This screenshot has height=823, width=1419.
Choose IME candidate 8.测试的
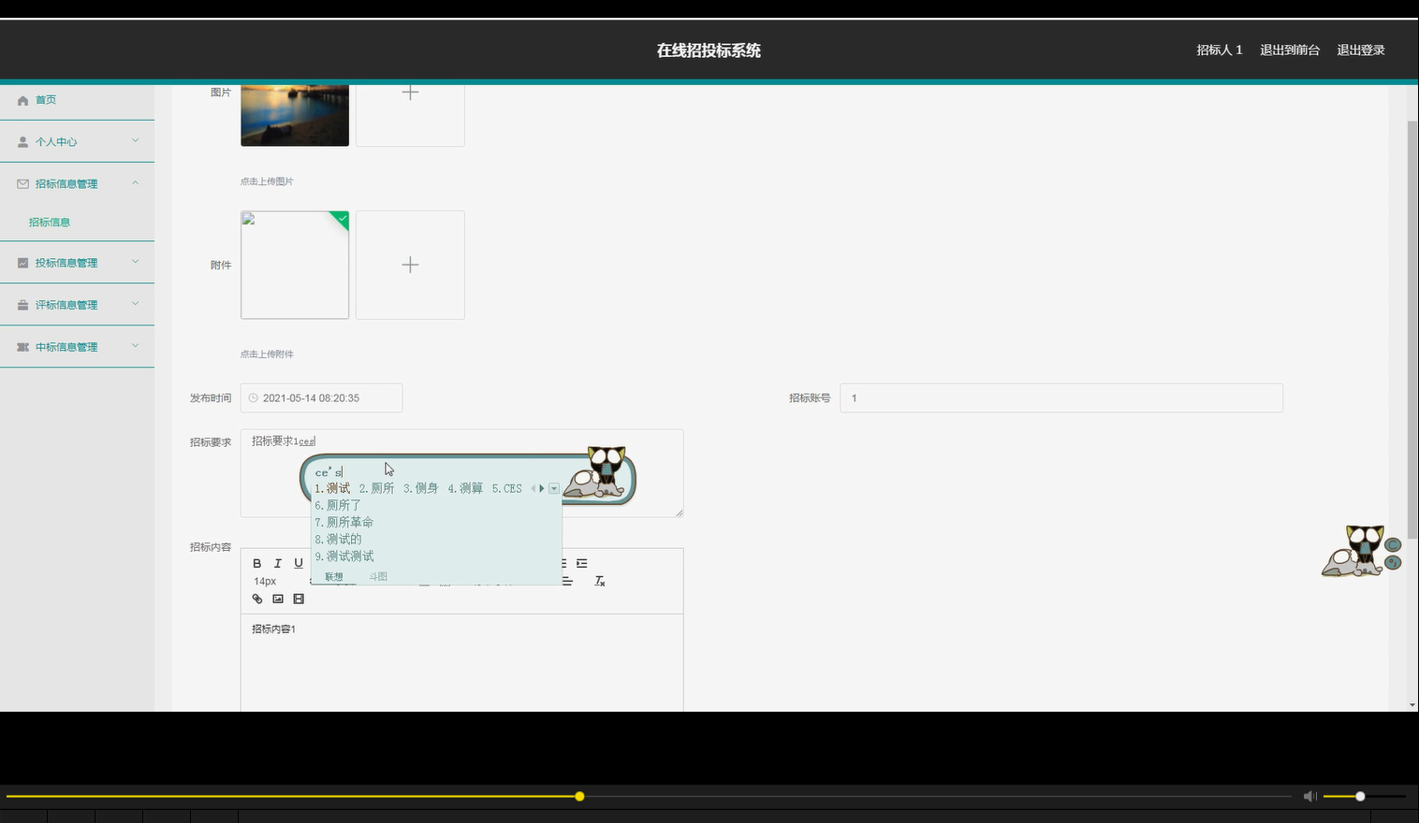pos(338,540)
